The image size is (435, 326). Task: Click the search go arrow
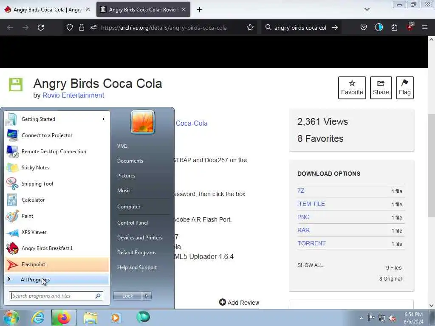point(335,28)
